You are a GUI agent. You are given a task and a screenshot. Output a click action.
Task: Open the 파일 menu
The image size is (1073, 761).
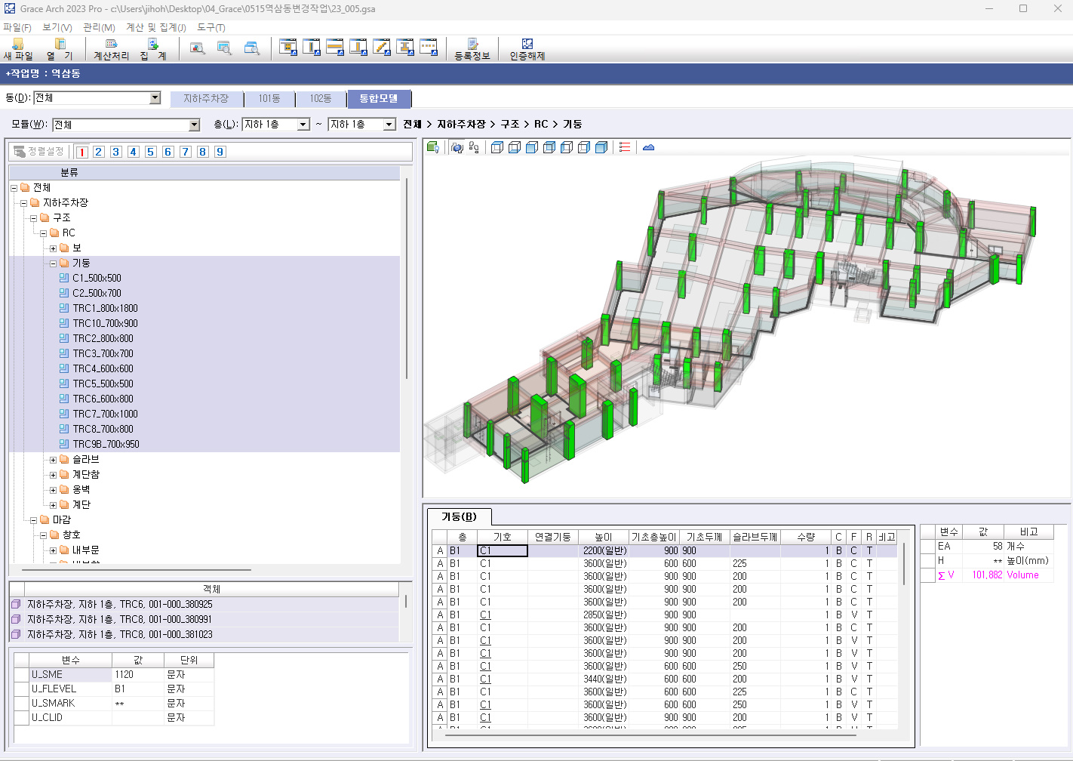[17, 27]
